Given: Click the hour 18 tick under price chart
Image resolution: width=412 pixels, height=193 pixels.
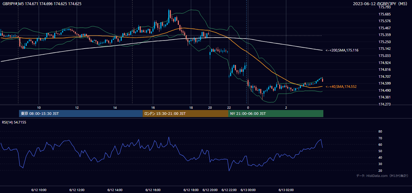Looking at the screenshot, I should tap(191, 107).
